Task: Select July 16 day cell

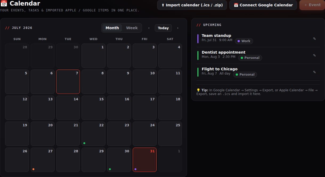Action: 119,108
